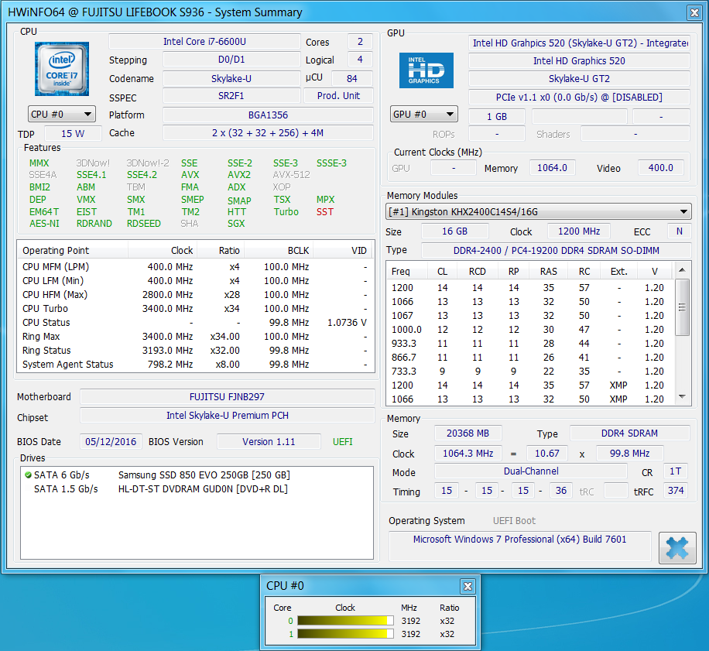Screen dimensions: 709x651
Task: Click the Prod. Unit field
Action: pos(338,96)
